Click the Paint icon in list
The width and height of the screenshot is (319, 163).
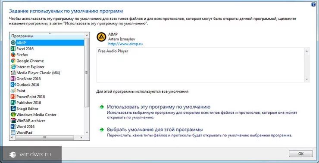(x=13, y=91)
